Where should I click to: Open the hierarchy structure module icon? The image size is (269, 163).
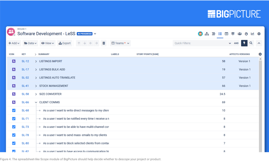pos(207,34)
